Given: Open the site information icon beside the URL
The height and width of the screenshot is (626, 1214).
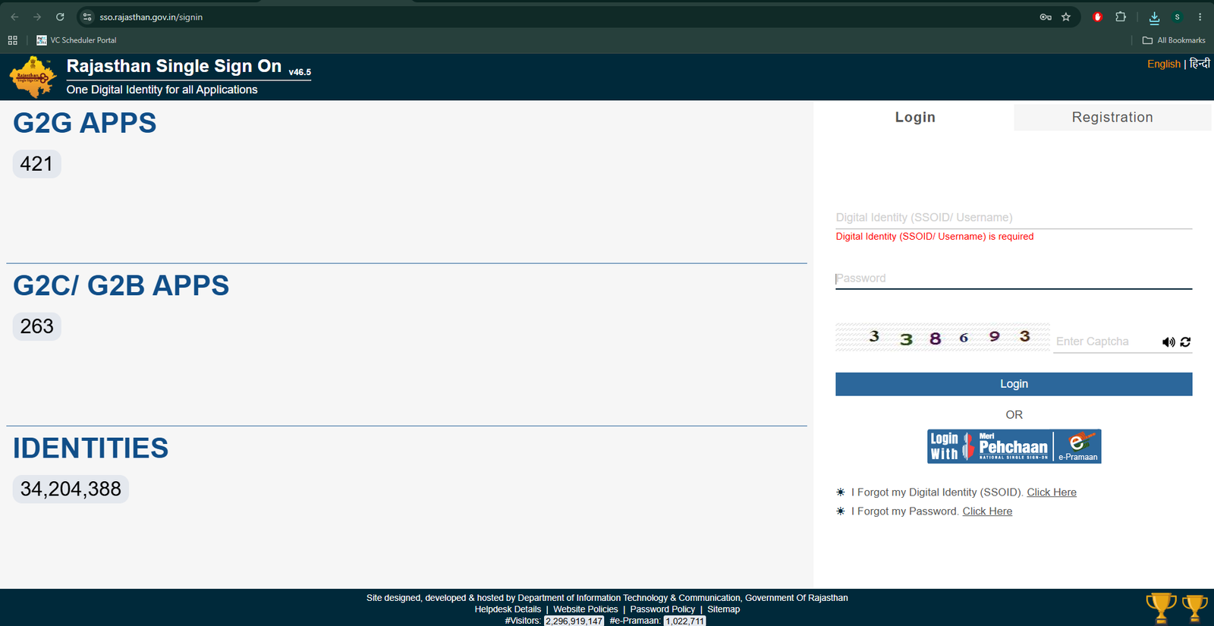Looking at the screenshot, I should coord(87,17).
